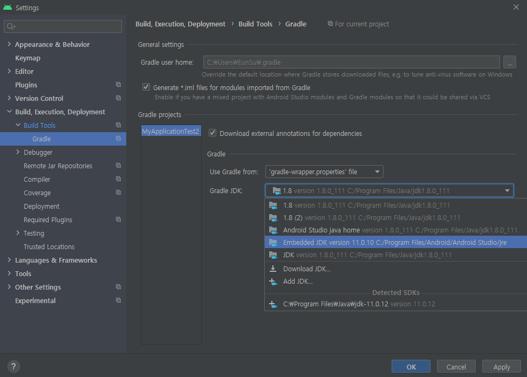The height and width of the screenshot is (377, 527).
Task: Click plus icon next to detected jdk-11.0.12
Action: point(273,304)
